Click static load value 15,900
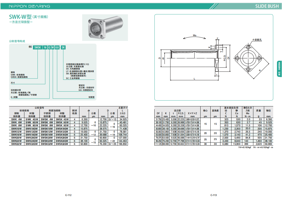 [237, 144]
